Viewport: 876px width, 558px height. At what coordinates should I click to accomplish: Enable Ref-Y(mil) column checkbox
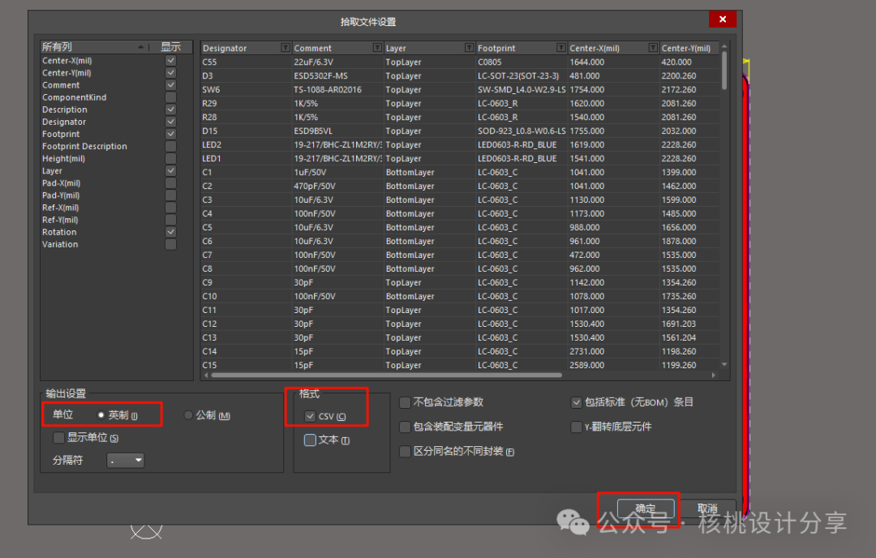[x=171, y=220]
